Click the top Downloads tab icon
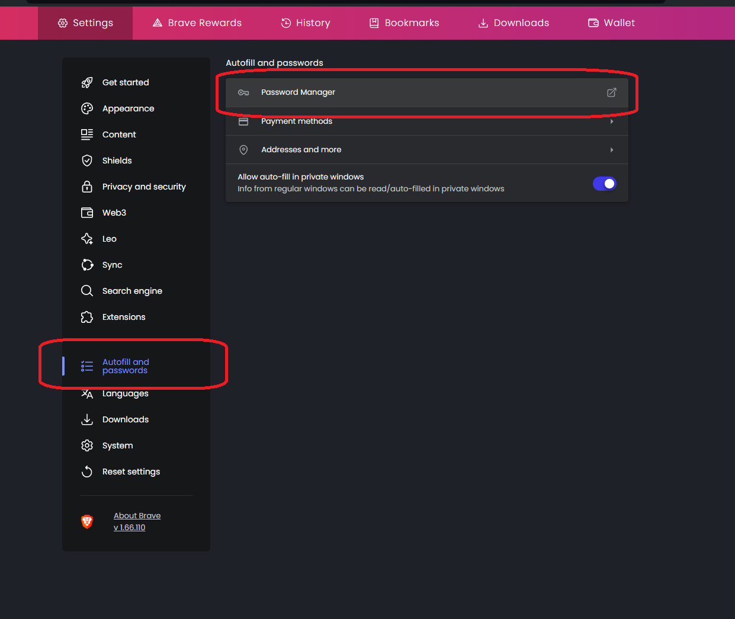This screenshot has width=735, height=619. click(483, 23)
